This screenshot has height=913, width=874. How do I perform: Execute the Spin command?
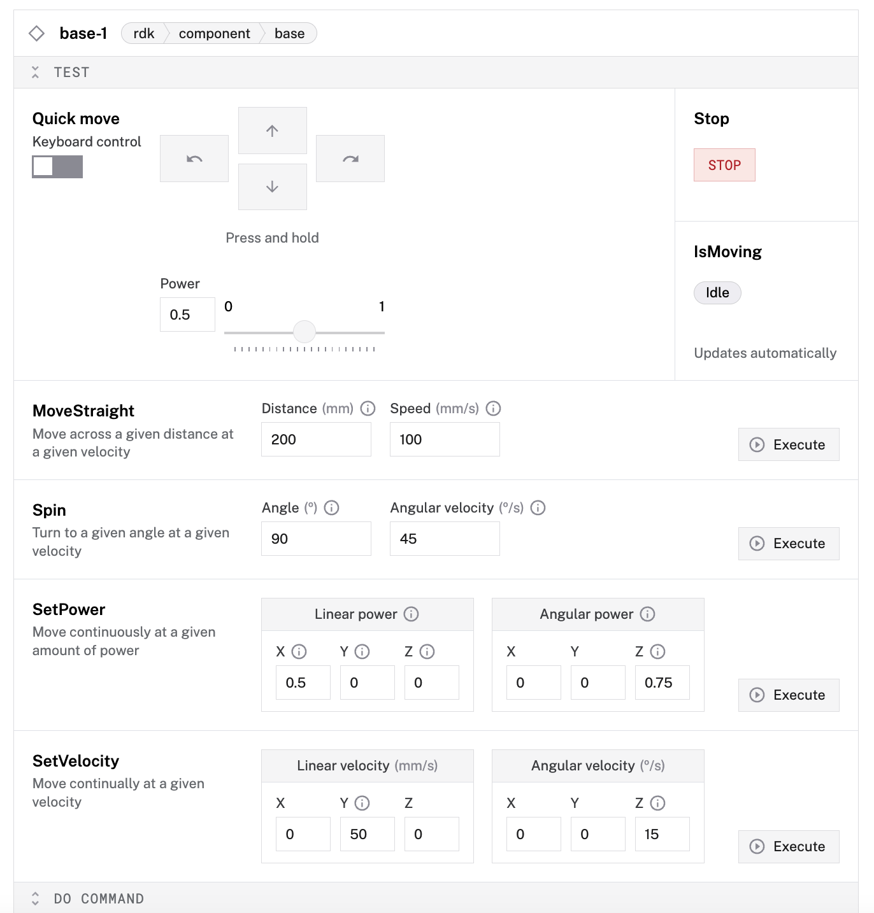coord(788,543)
